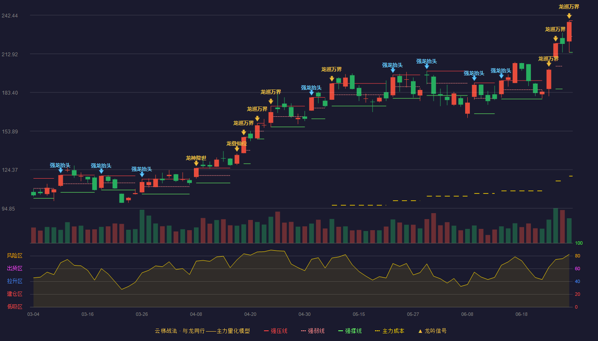Viewport: 598px width, 341px height.
Task: Toggle the 龙吟信号 triangle legend entry
Action: pos(432,331)
